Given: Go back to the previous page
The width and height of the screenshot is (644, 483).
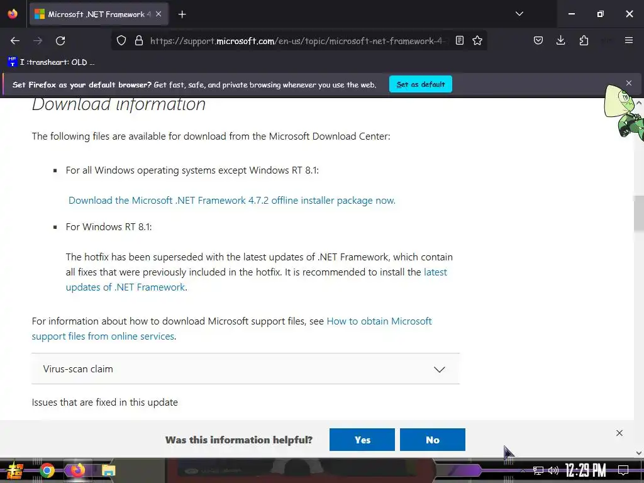Looking at the screenshot, I should (15, 41).
